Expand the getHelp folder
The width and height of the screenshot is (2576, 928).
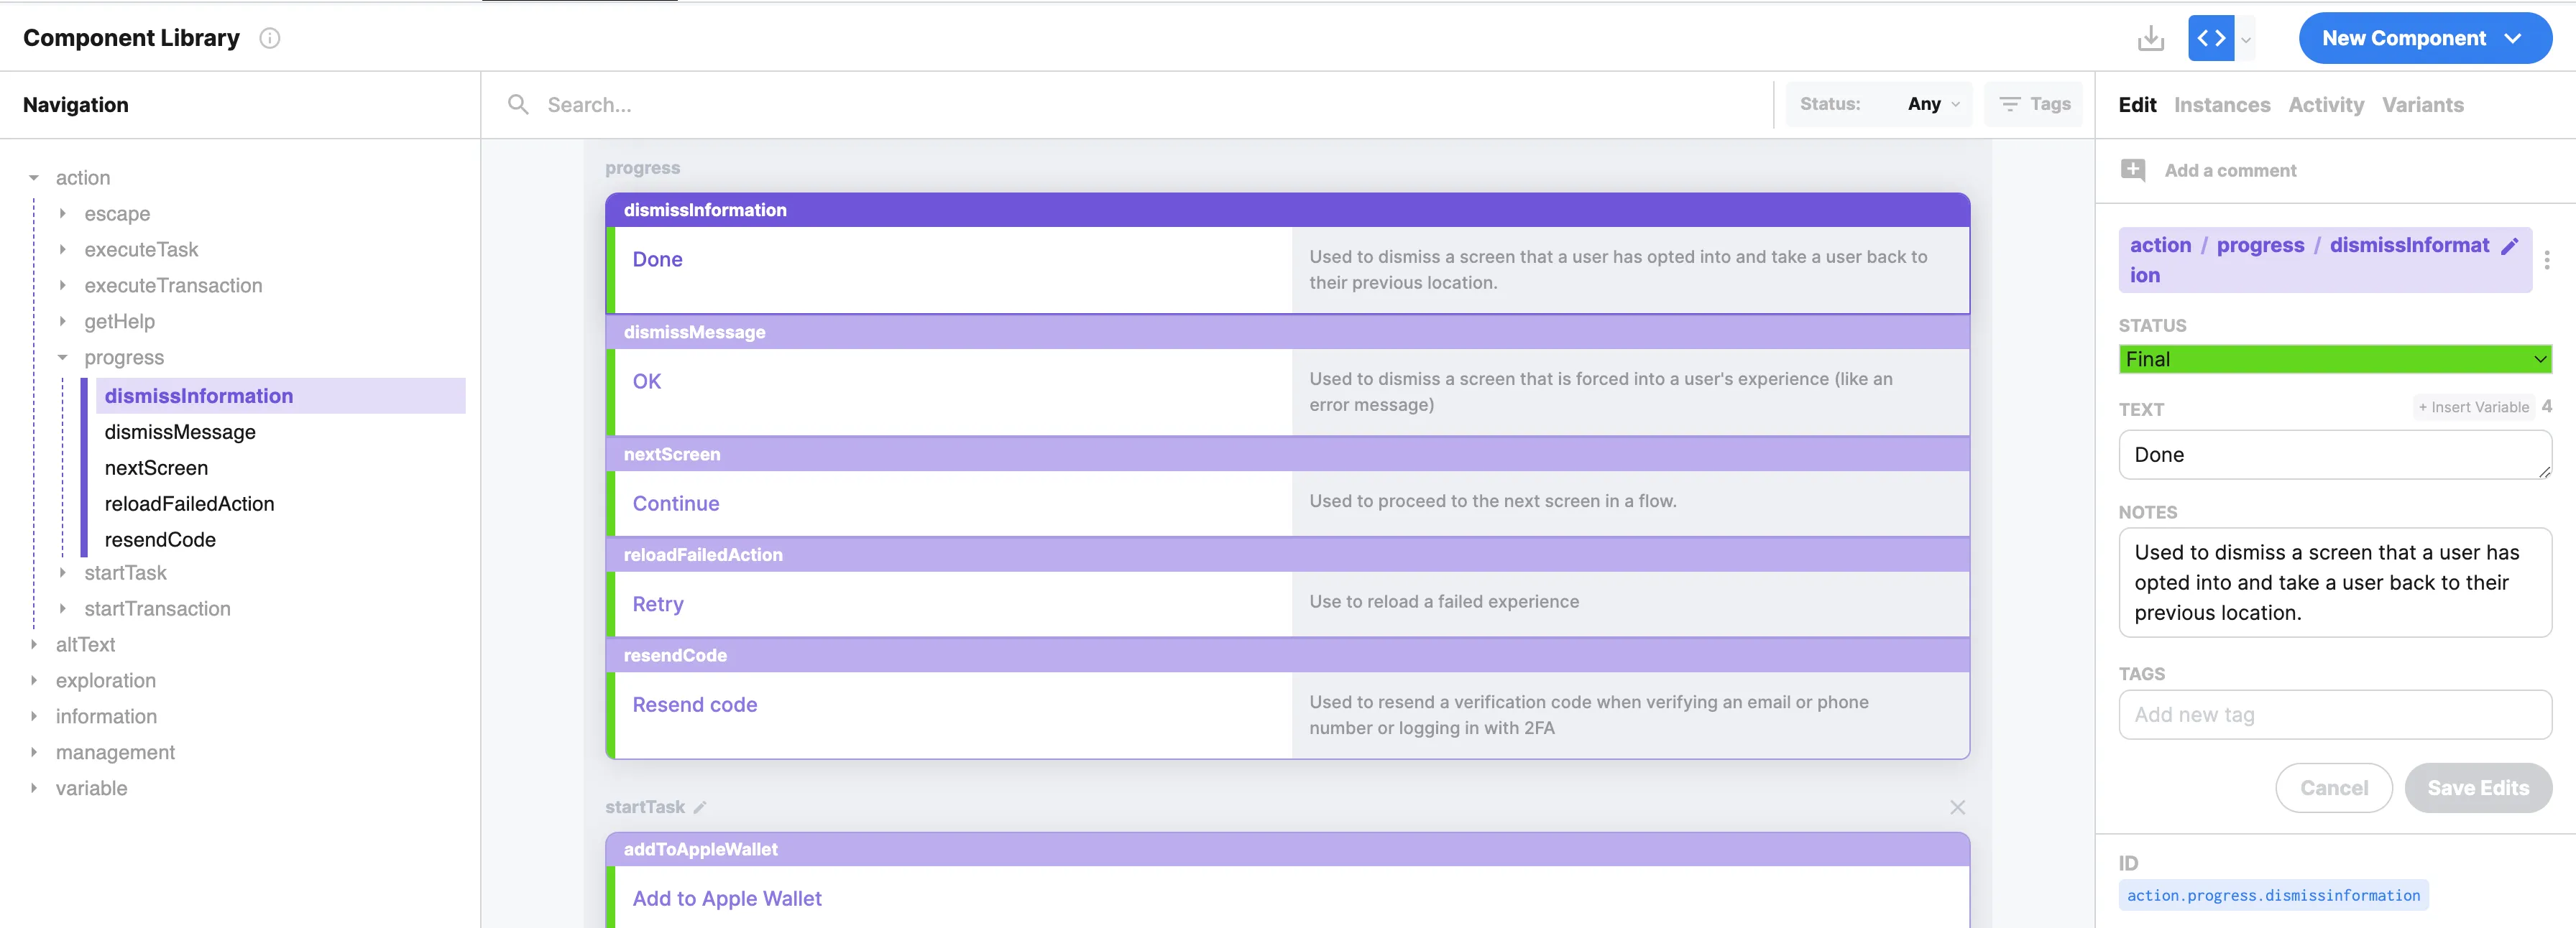[x=63, y=322]
